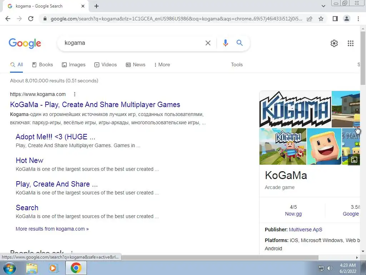The height and width of the screenshot is (275, 366).
Task: Open the KoGaMa logo image
Action: click(x=295, y=109)
